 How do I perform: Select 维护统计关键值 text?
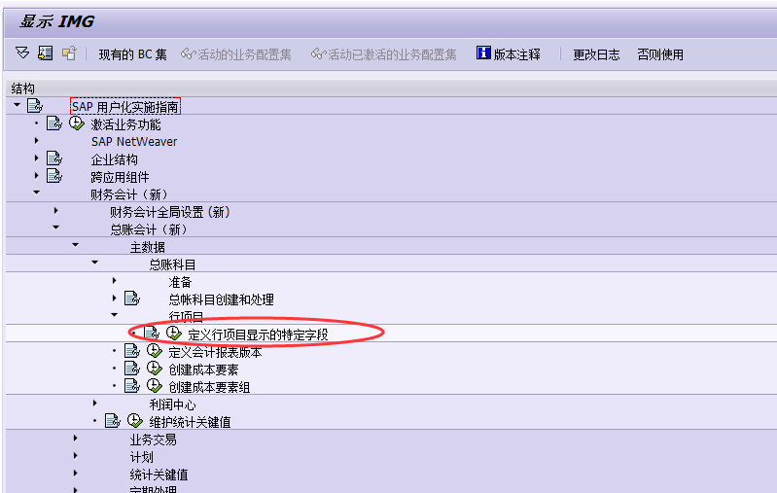190,423
